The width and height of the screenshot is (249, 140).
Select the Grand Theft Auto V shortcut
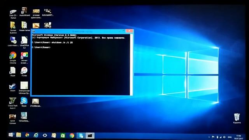(12, 103)
